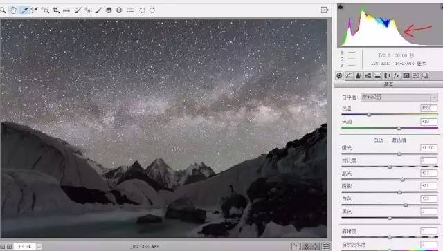Select the Spot Removal tool

pos(78,10)
